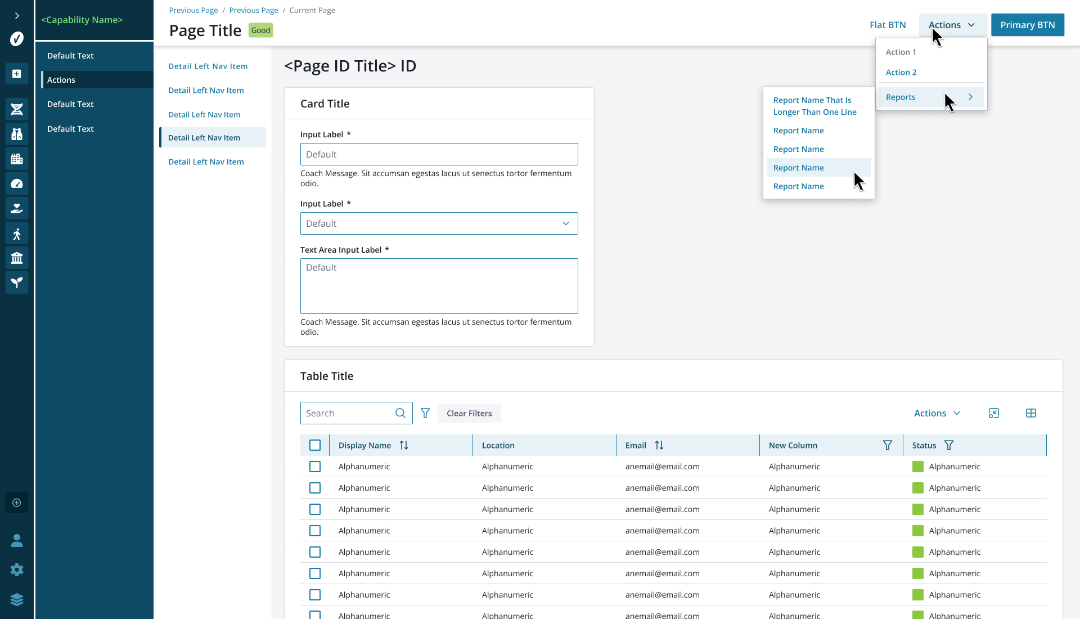Click the first Input Label text field
The image size is (1080, 619).
click(x=439, y=154)
